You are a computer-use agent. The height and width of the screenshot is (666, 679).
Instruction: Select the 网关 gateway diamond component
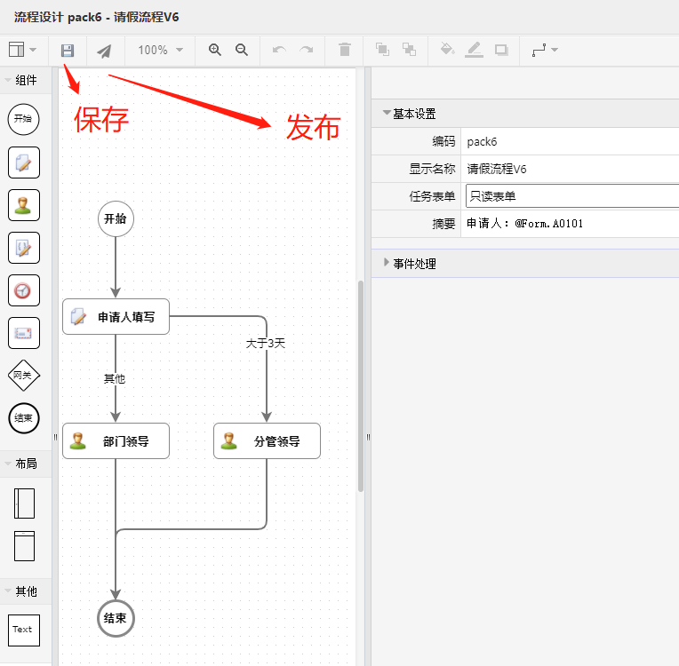coord(24,376)
